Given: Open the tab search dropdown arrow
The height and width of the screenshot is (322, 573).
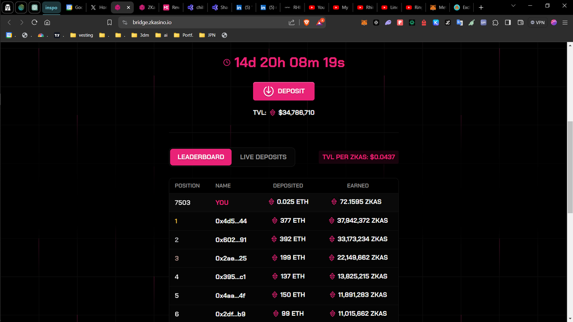Looking at the screenshot, I should (x=513, y=6).
